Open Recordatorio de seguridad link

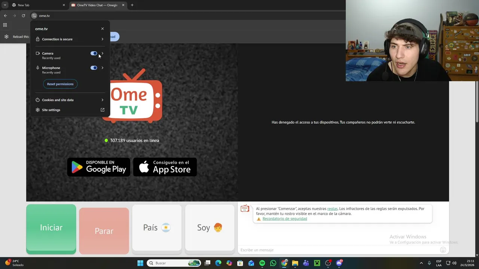point(285,219)
